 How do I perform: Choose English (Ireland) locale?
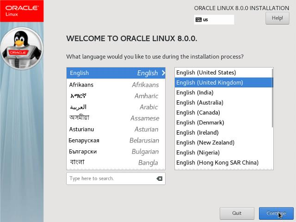(x=223, y=133)
